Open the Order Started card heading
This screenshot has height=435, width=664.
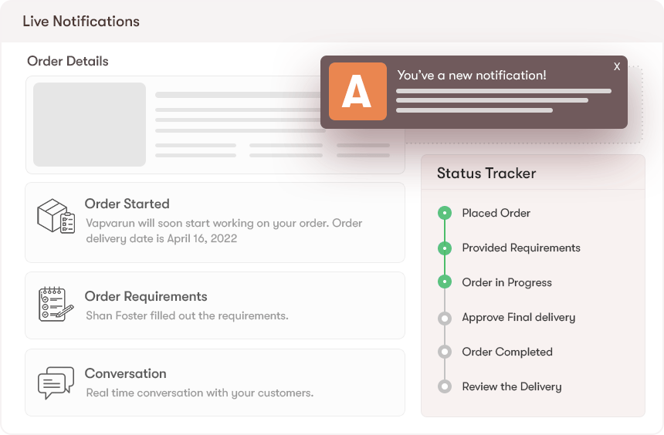tap(127, 204)
